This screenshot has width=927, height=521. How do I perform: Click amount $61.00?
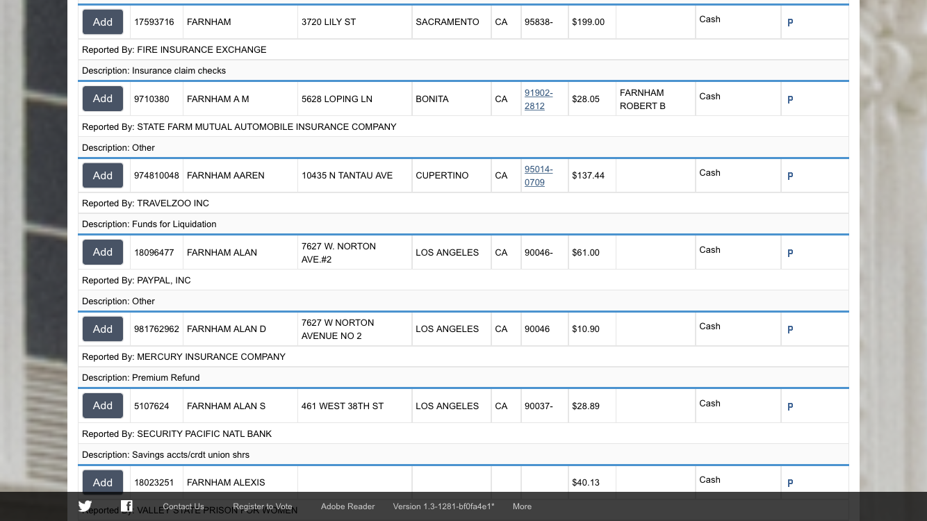pos(586,253)
